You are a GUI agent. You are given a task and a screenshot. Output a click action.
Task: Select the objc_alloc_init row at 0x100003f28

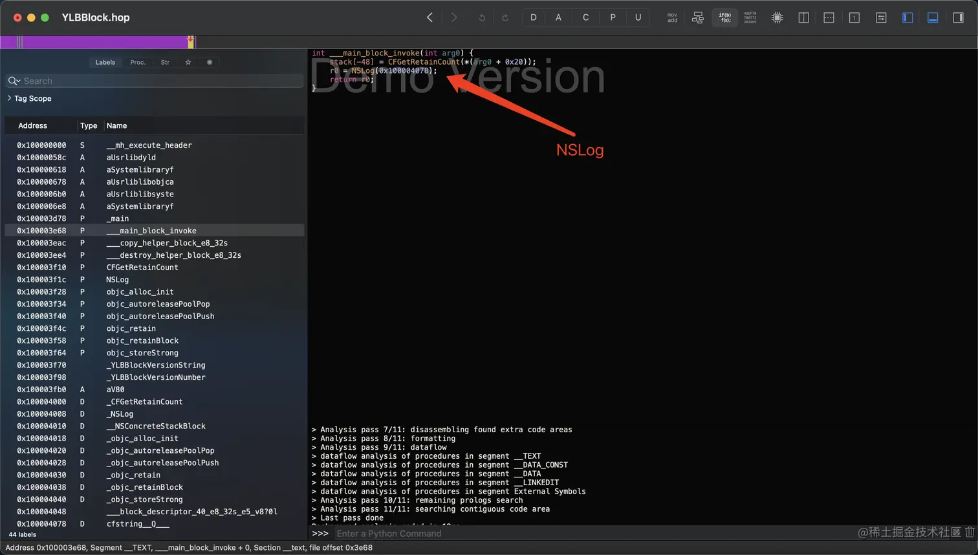click(x=155, y=292)
